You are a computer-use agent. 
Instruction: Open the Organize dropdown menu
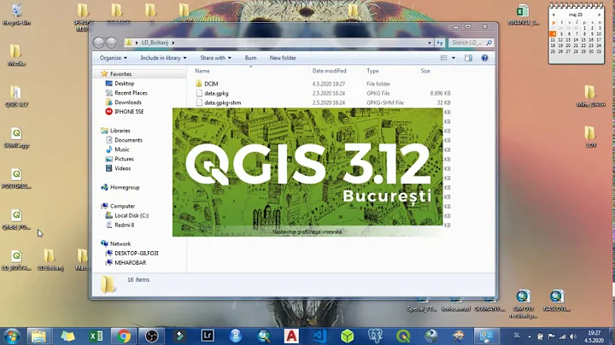[113, 58]
